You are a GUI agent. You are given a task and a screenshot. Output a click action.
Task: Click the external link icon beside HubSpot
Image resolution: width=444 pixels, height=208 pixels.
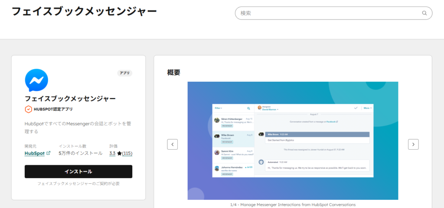pos(49,153)
